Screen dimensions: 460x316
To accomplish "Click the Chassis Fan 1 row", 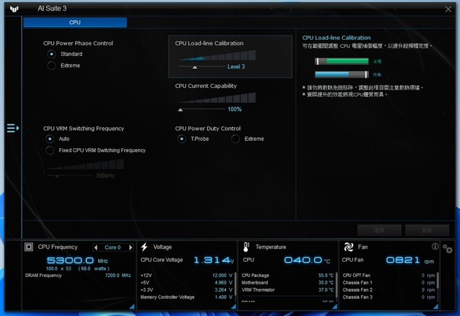I will [389, 283].
